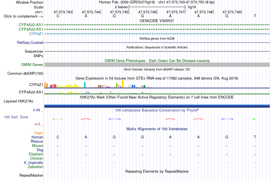Image resolution: width=270 pixels, height=182 pixels.
Task: Open 'Multiz Alignments of 100 Vertebrates' title
Action: point(157,129)
